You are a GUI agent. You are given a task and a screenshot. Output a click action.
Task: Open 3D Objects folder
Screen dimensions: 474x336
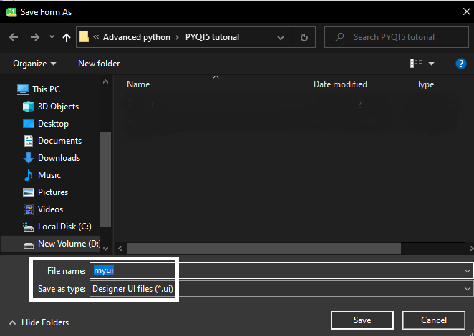(58, 107)
